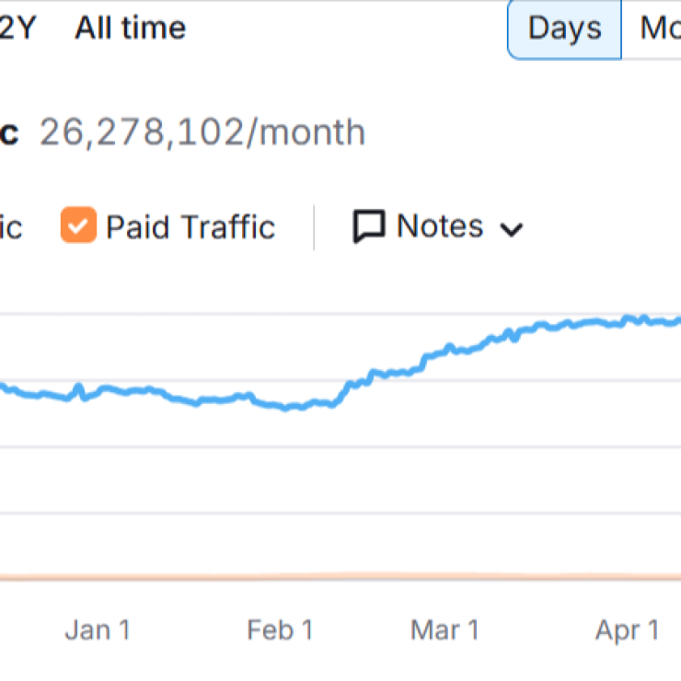Click the blue line above Jan 1
This screenshot has width=681, height=681.
(x=98, y=390)
